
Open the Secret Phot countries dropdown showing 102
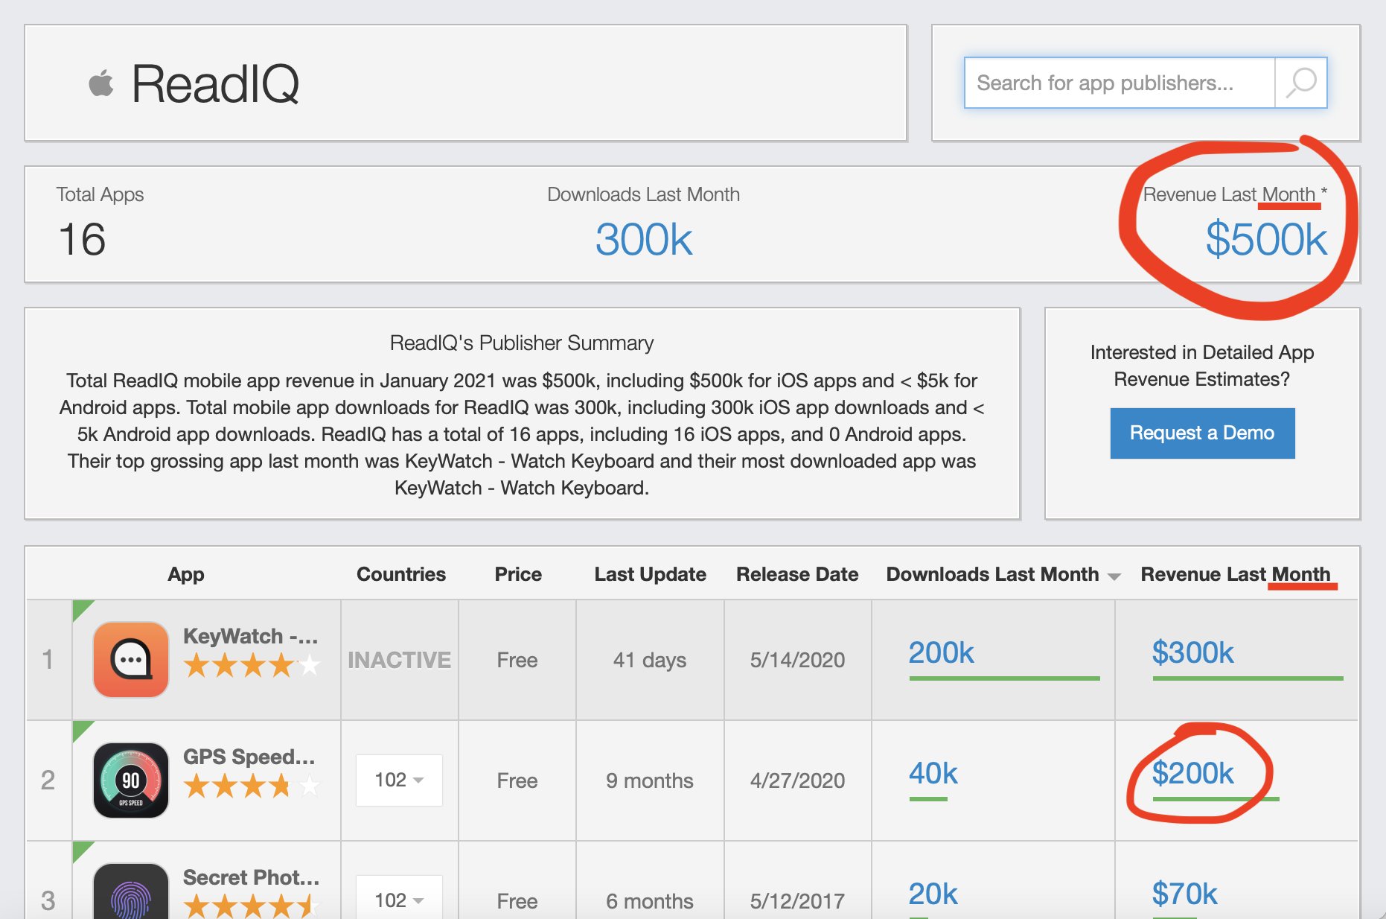click(399, 898)
